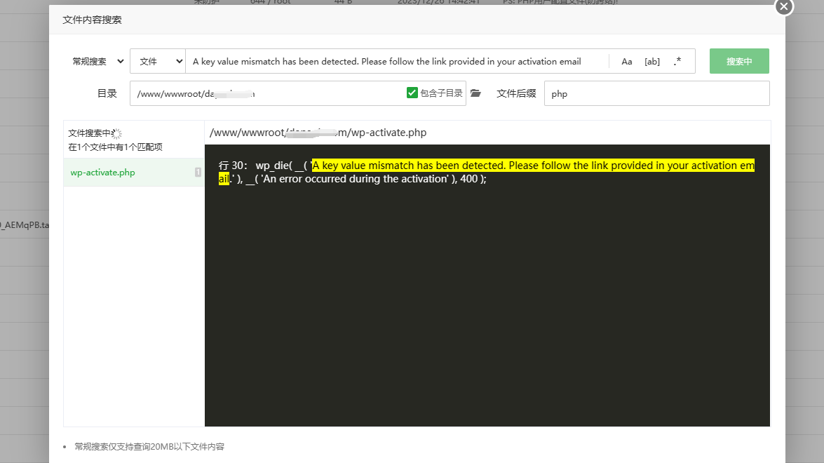Toggle whole word [ab] matching
Image resolution: width=824 pixels, height=463 pixels.
(652, 62)
